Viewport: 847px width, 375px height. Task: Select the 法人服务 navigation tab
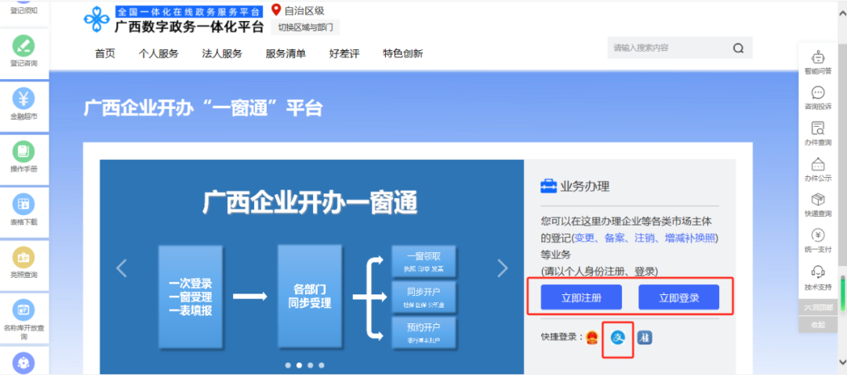tap(222, 53)
